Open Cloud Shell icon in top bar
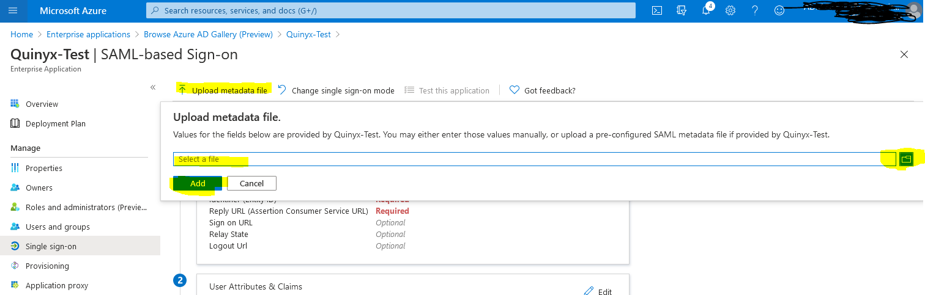Screen dimensions: 925x295 pos(657,10)
